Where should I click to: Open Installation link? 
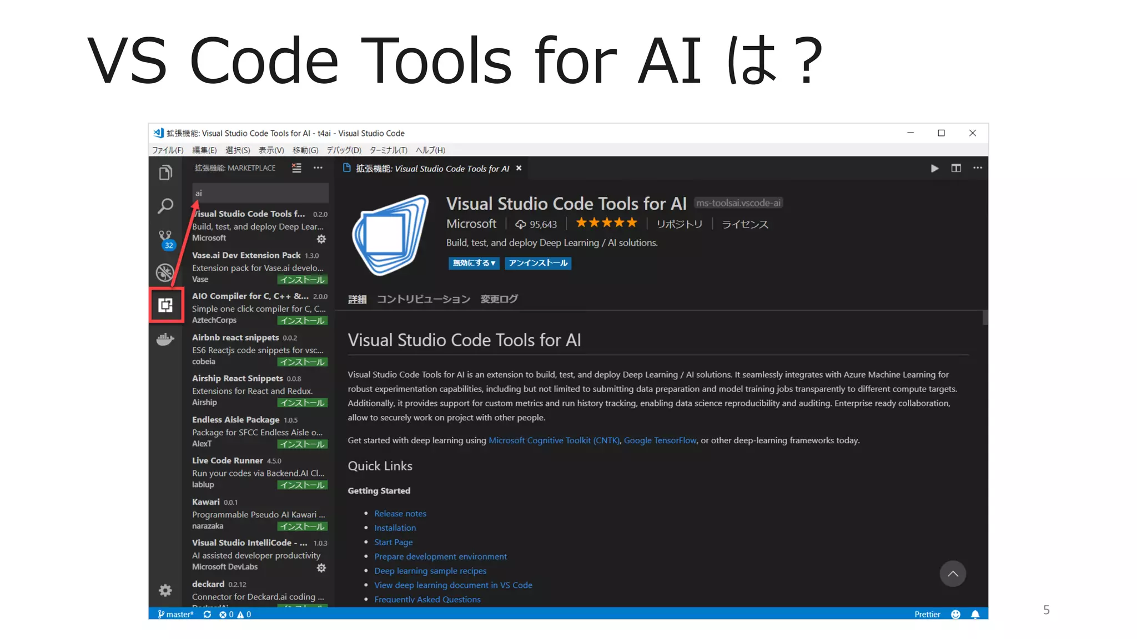pyautogui.click(x=395, y=528)
